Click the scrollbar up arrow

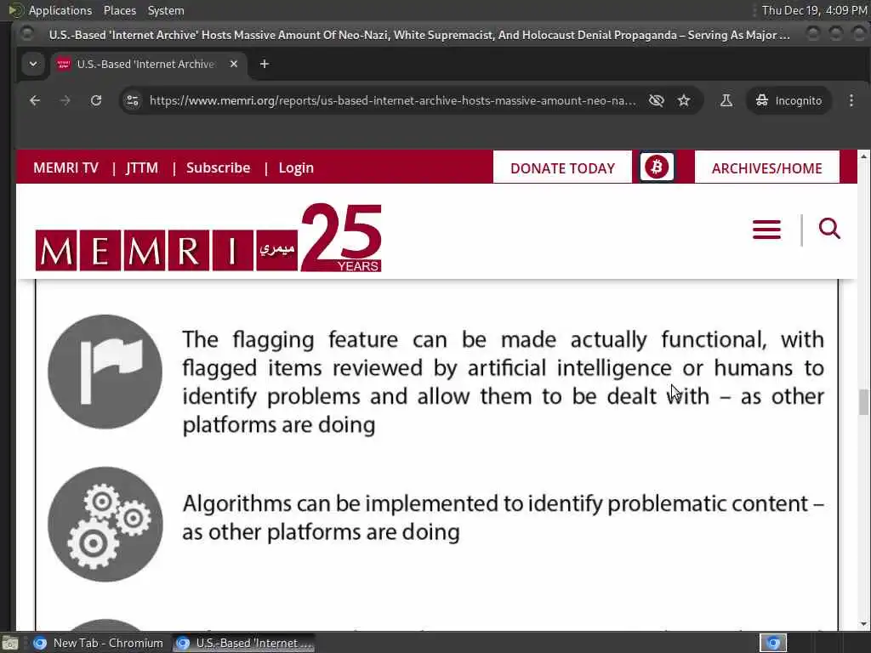point(863,156)
